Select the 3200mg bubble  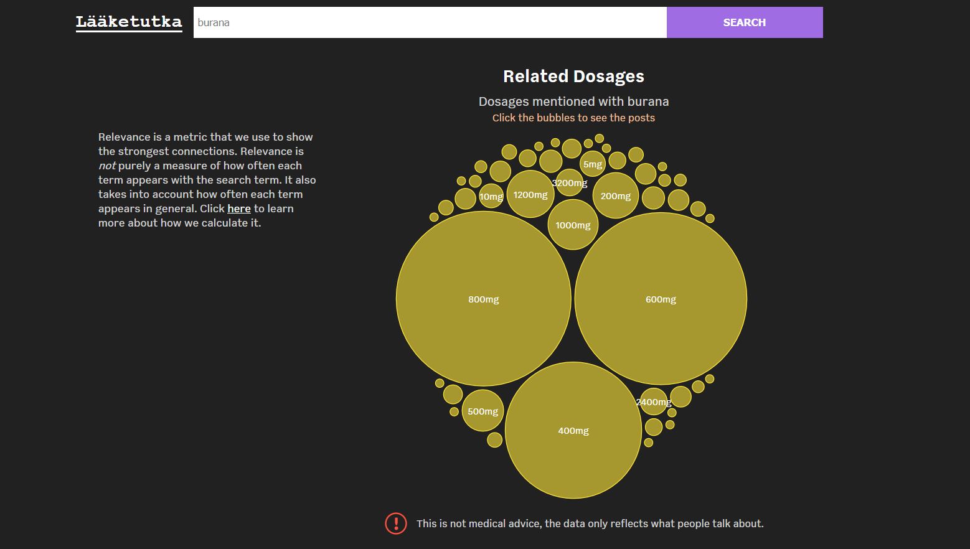click(x=569, y=182)
